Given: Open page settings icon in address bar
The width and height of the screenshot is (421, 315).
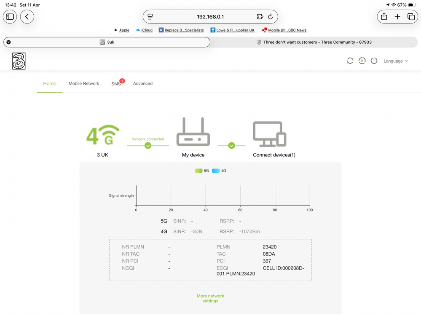Looking at the screenshot, I should [x=150, y=16].
